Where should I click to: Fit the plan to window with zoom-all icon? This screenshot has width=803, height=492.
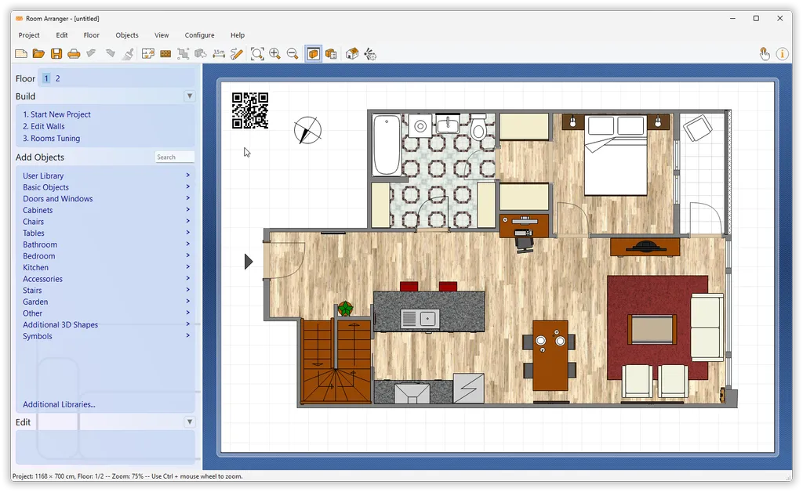click(x=257, y=54)
